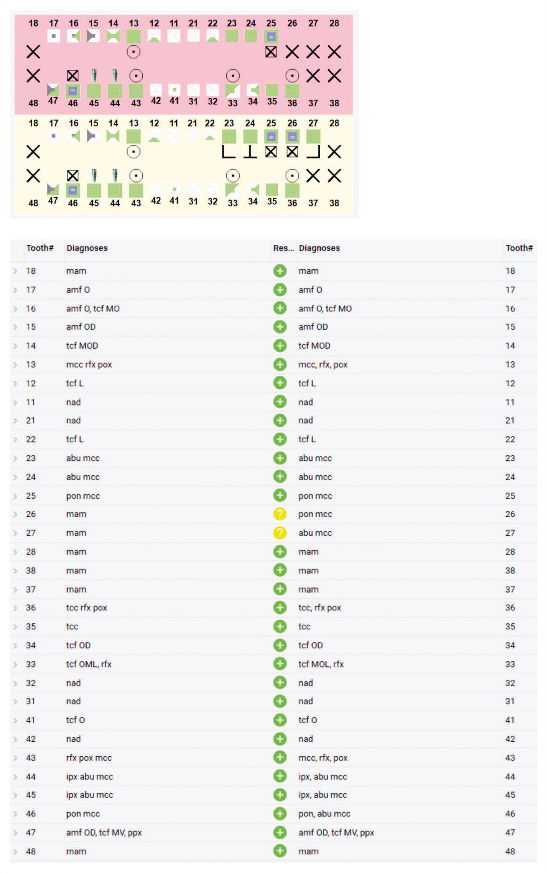Click the yellow question mark for tooth 27
This screenshot has height=873, width=547.
[280, 533]
